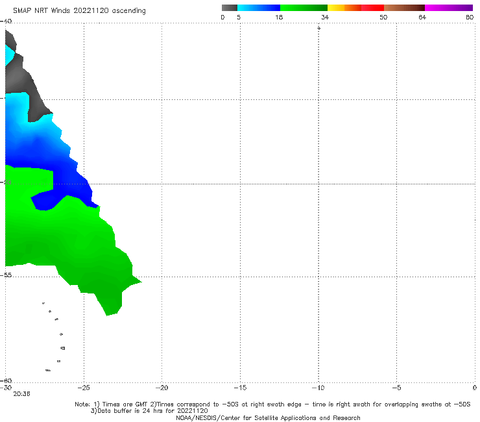Click the green segment of the color bar
The image size is (480, 422).
point(304,8)
